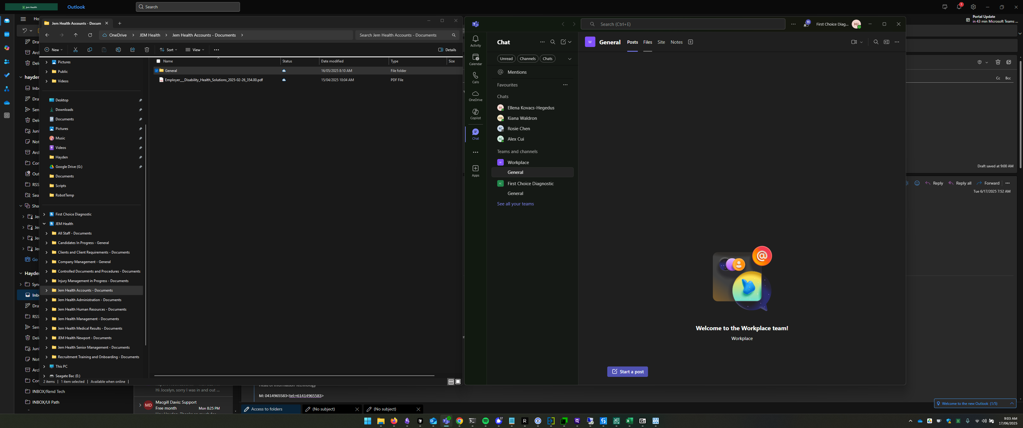
Task: Open Apps in Teams sidebar
Action: 475,171
